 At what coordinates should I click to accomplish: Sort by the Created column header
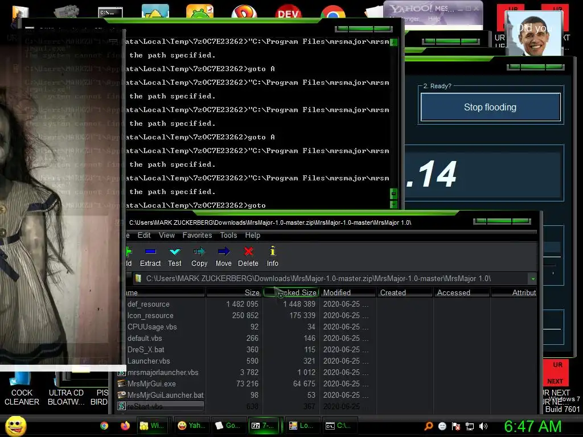pos(405,292)
